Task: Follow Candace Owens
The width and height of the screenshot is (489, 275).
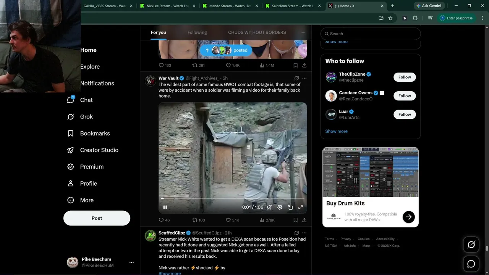Action: point(405,96)
